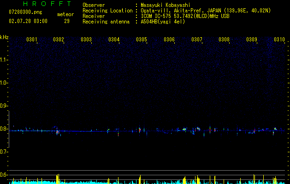Select ICOM IC-575 receiver text
The width and height of the screenshot is (290, 184).
tap(185, 16)
